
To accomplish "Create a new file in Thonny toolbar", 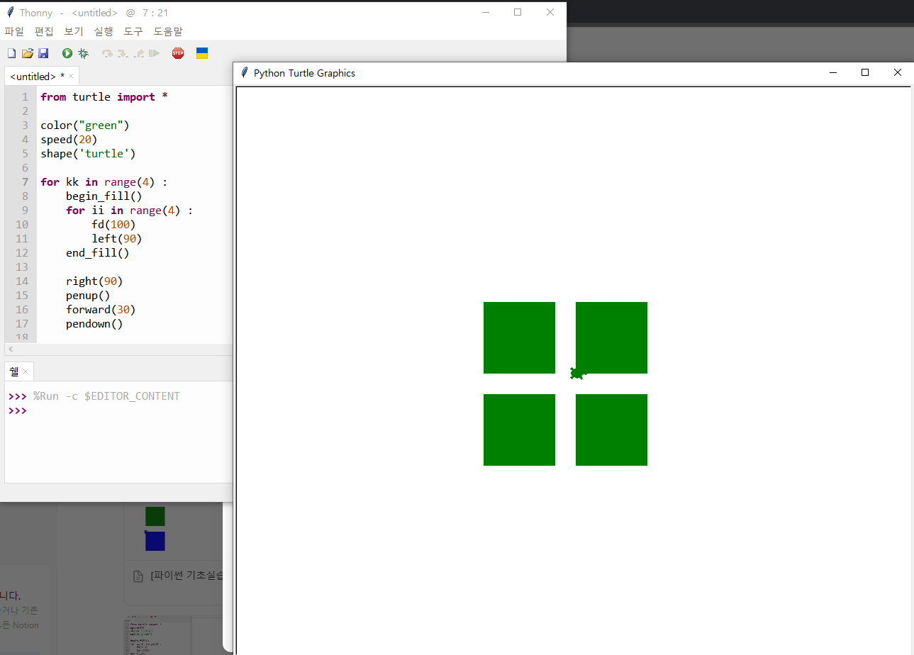I will tap(11, 53).
